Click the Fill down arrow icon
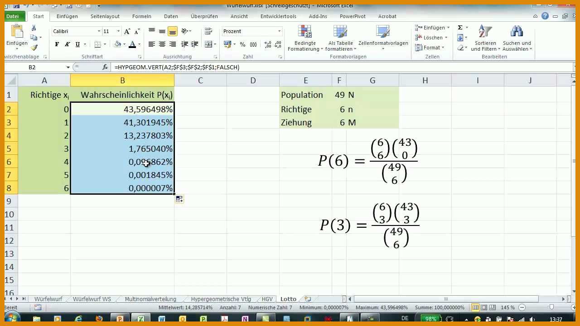 pos(460,38)
